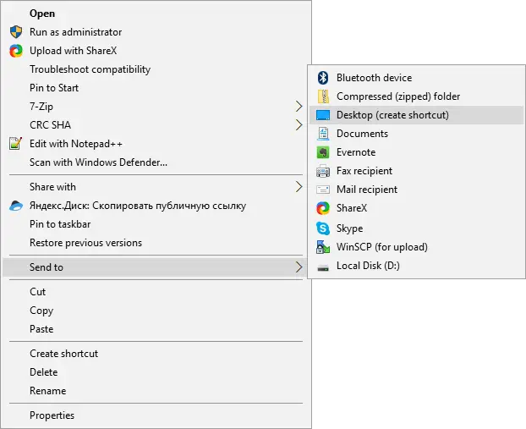The height and width of the screenshot is (429, 526).
Task: Click the Send to menu entry
Action: 156,267
